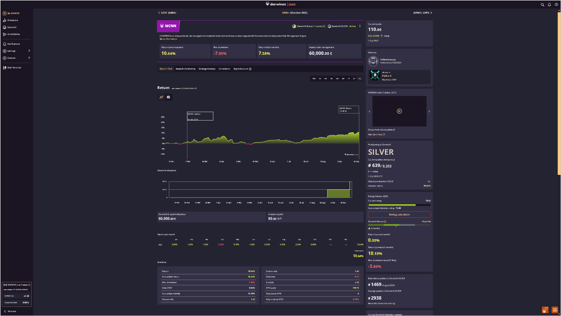Image resolution: width=561 pixels, height=316 pixels.
Task: Click the 7.58% six-month return value
Action: (265, 53)
